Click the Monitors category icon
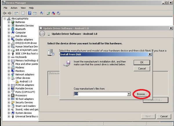174x126 pixels. pos(13,71)
